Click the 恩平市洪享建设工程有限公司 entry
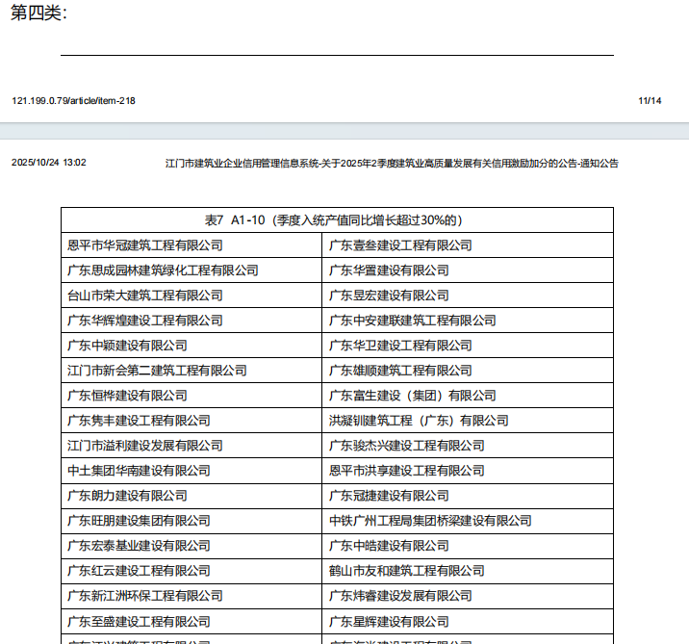 (407, 471)
